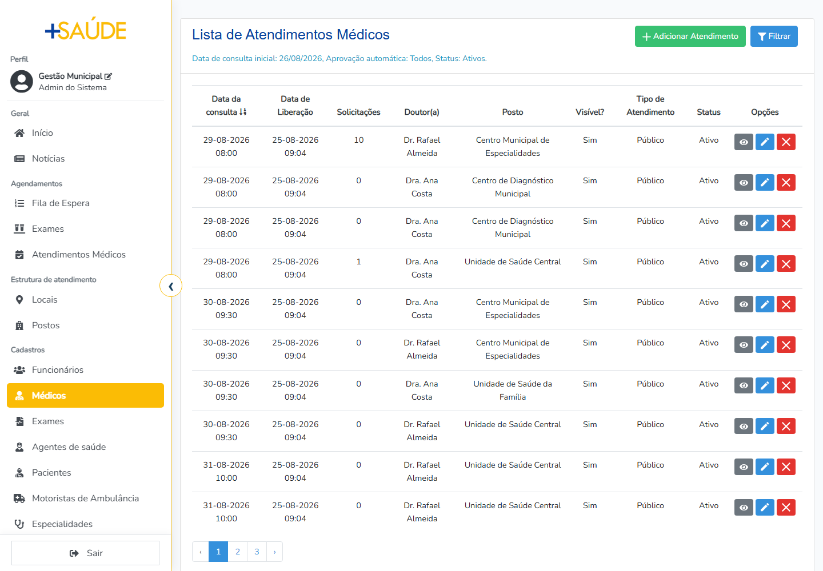Click Exames file icon under Cadastros
This screenshot has width=823, height=571.
point(19,421)
